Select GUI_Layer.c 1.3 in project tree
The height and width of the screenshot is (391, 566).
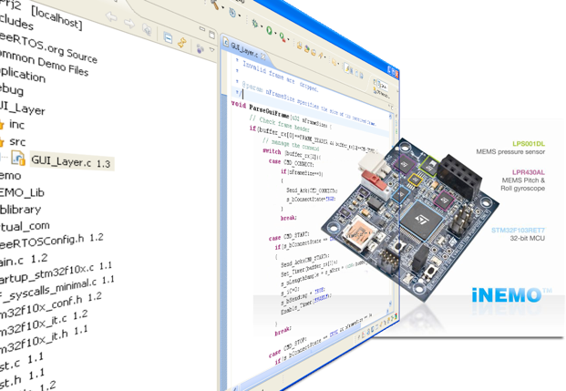click(71, 161)
